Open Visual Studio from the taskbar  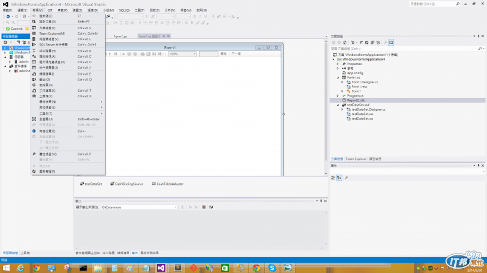coord(161,268)
